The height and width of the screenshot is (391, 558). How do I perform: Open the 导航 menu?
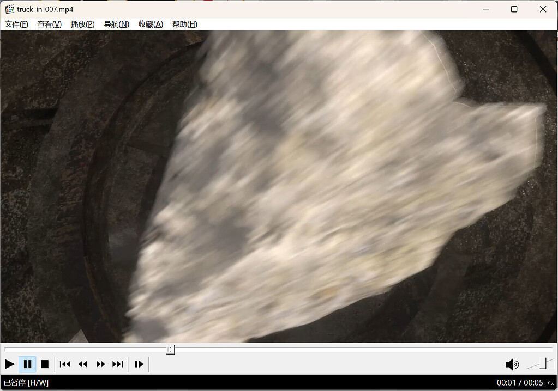(x=116, y=24)
